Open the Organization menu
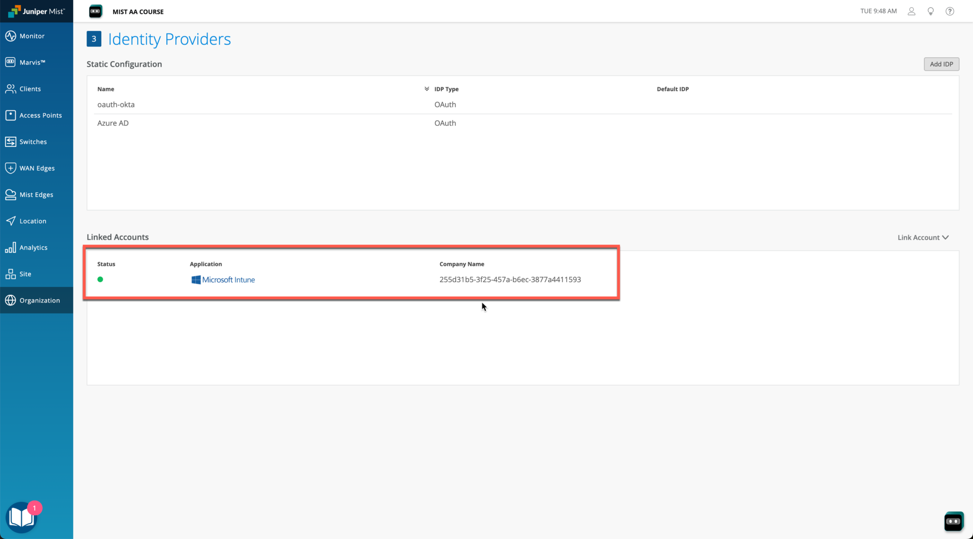 (x=39, y=300)
